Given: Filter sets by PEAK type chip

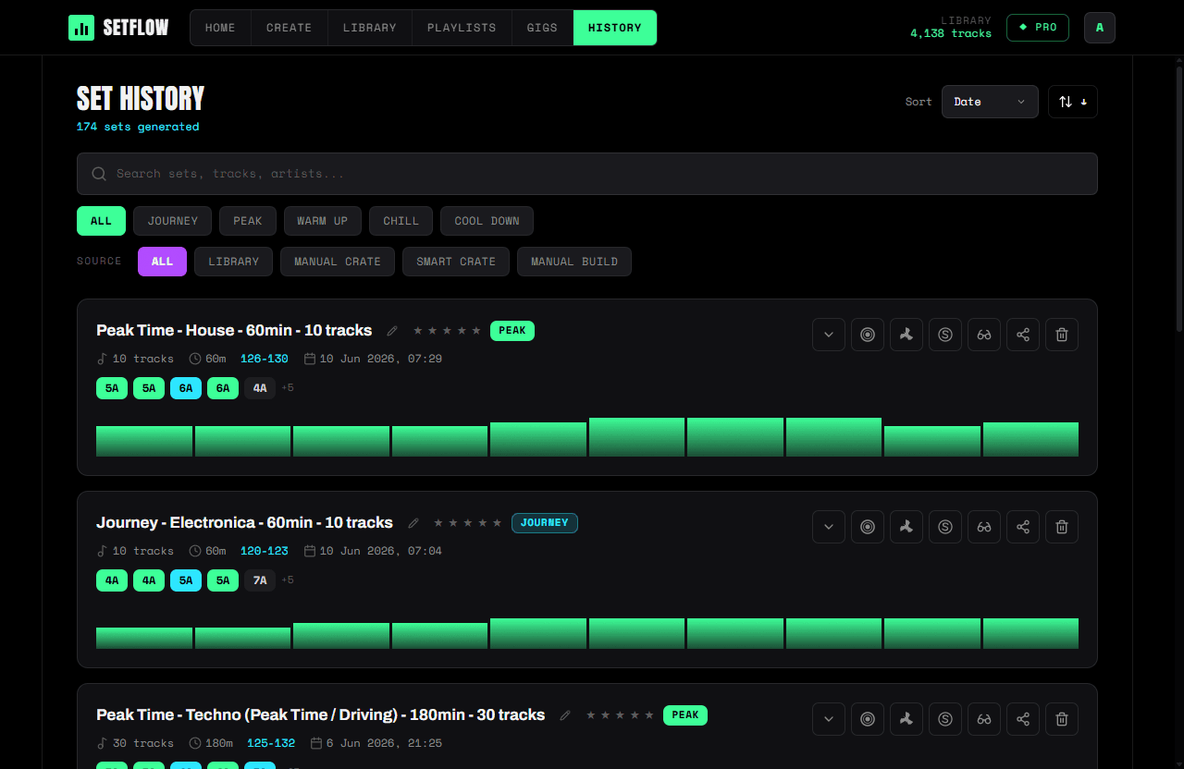Looking at the screenshot, I should [x=248, y=221].
